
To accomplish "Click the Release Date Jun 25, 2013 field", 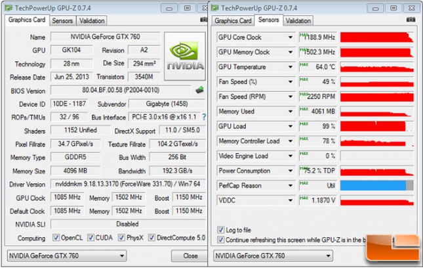I will pyautogui.click(x=71, y=77).
